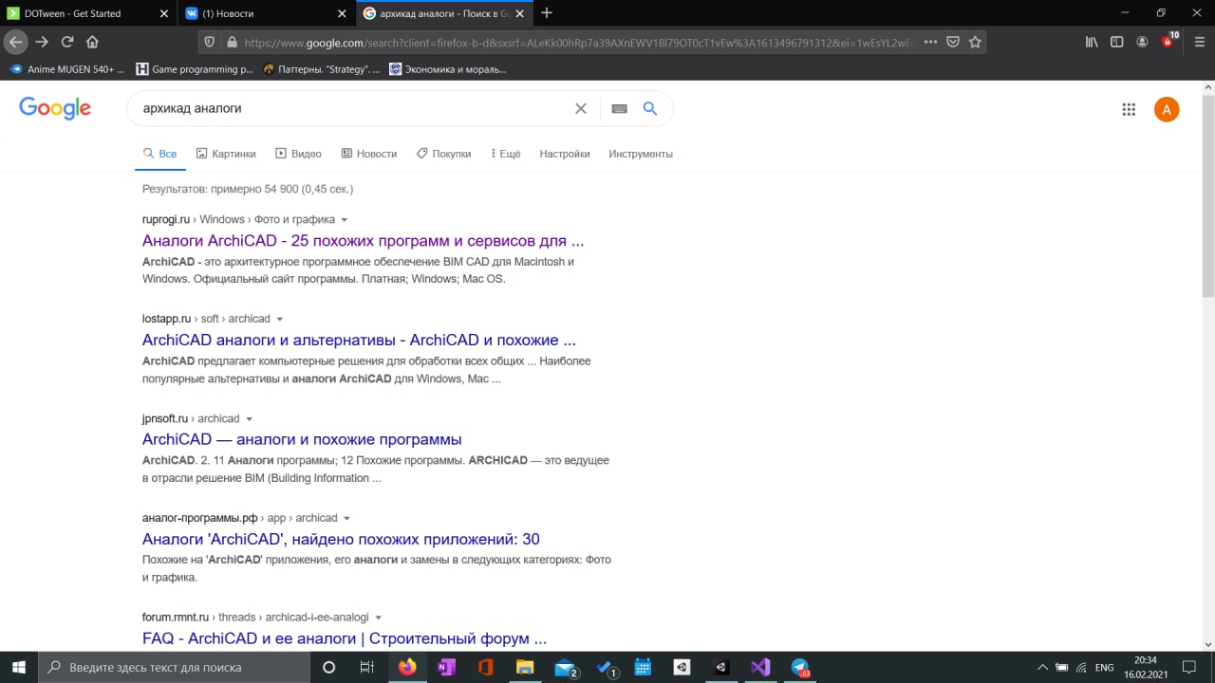Open the Firefox Library icon
Screen dimensions: 1215x683
coord(1093,42)
